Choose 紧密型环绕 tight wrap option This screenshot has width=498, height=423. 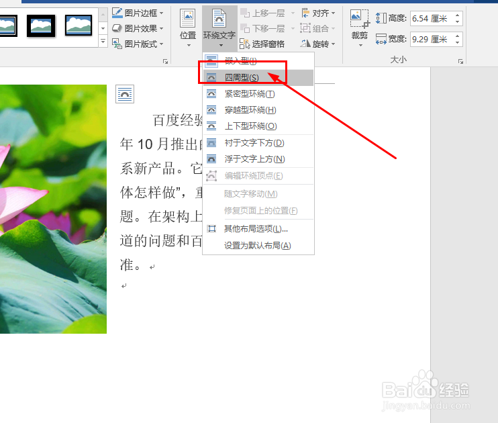click(x=258, y=94)
